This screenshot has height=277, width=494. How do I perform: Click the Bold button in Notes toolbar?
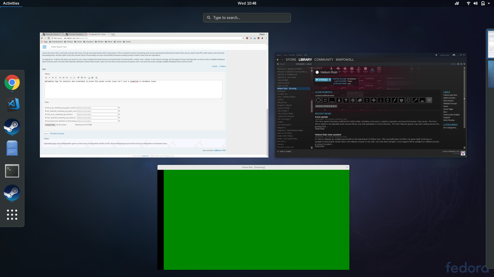coord(46,78)
